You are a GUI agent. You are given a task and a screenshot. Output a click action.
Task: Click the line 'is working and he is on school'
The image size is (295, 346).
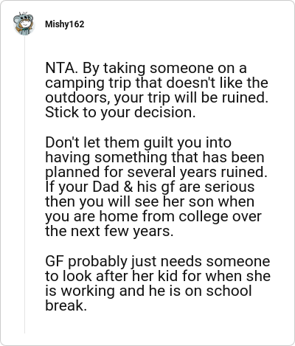point(148,291)
